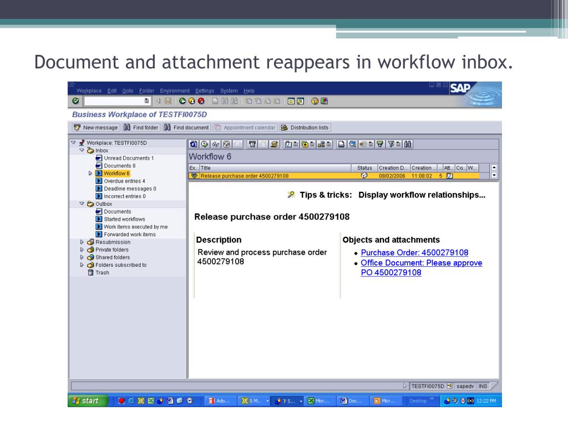Screen dimensions: 568x426
Task: Open the Environment menu
Action: 175,90
